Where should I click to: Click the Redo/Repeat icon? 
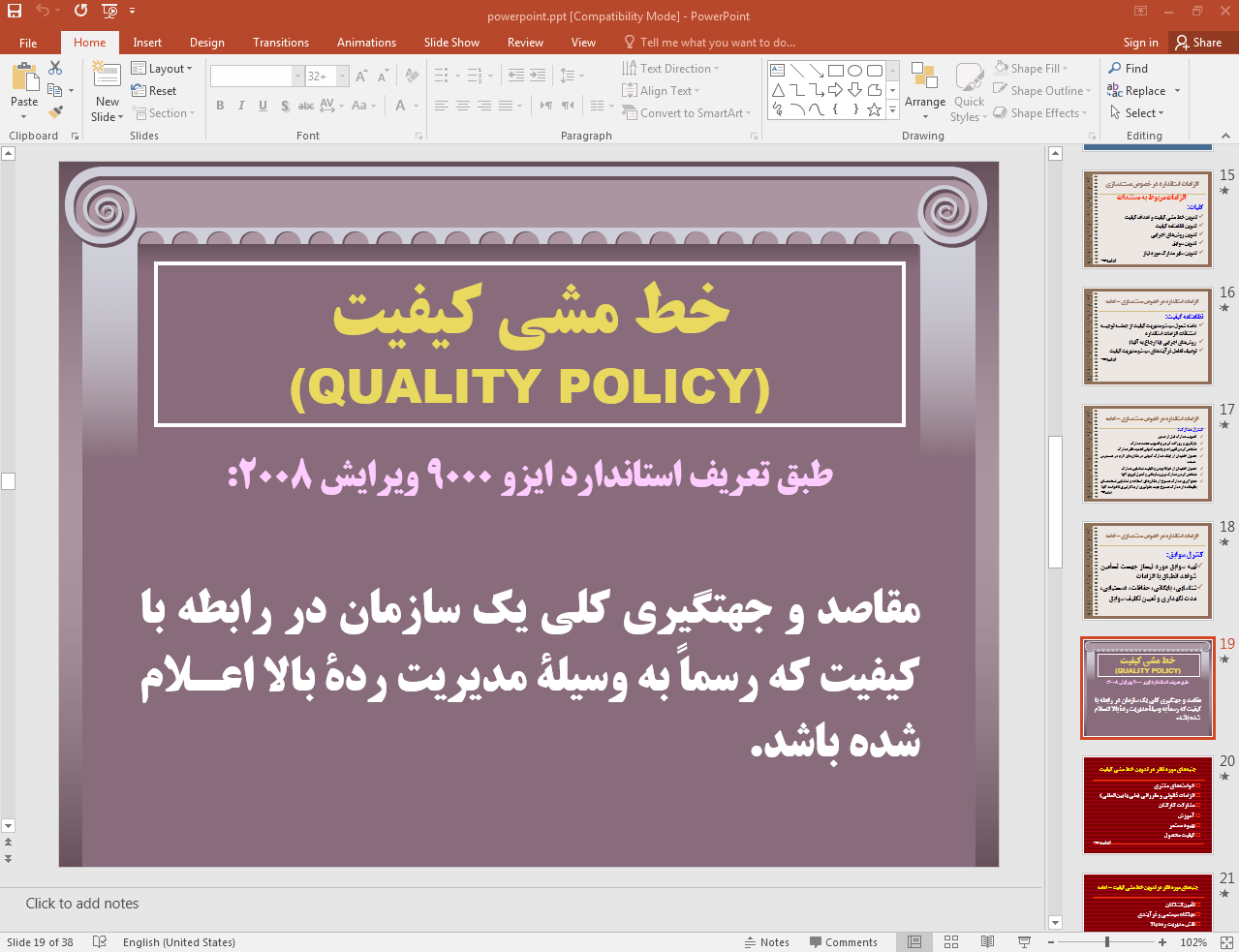click(x=80, y=11)
